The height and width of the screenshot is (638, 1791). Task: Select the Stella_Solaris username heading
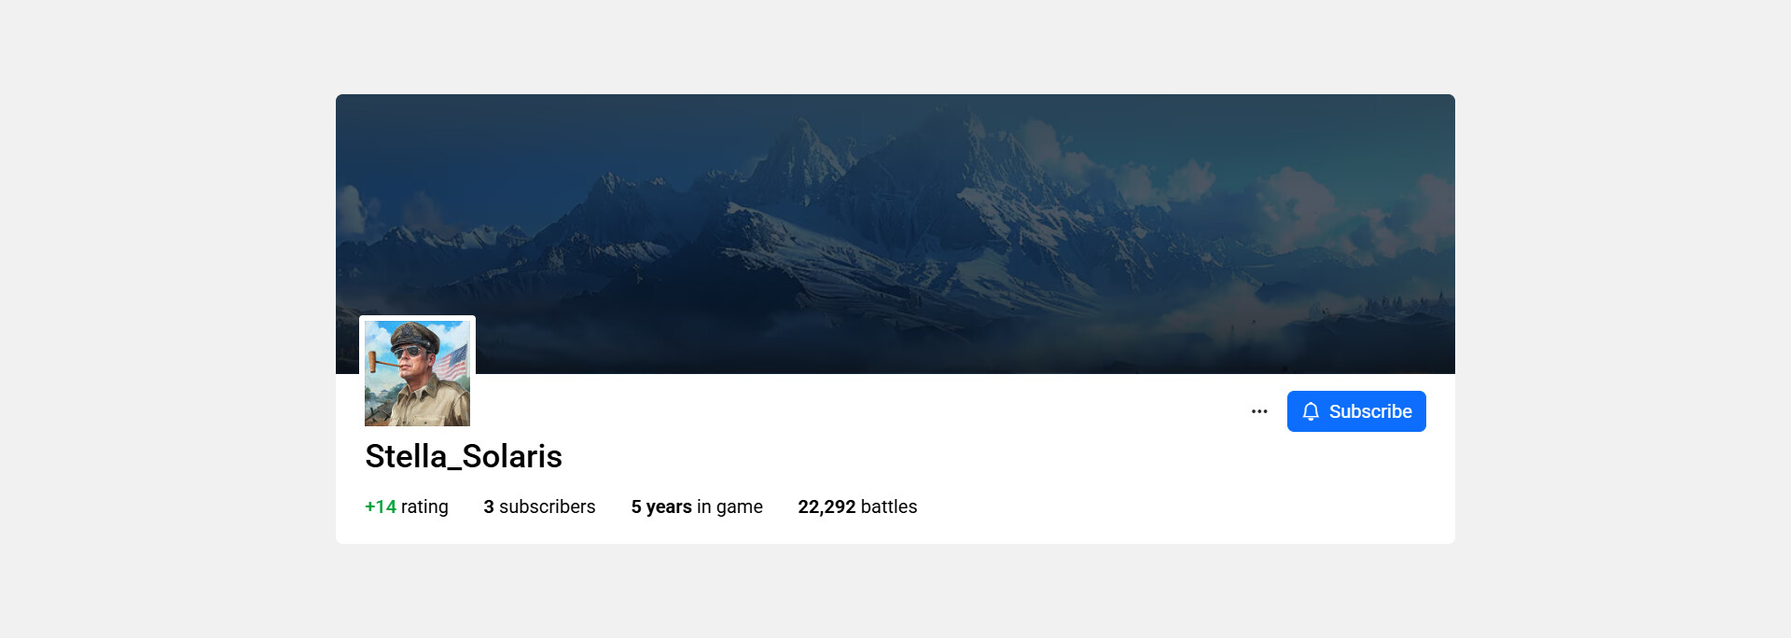tap(464, 456)
